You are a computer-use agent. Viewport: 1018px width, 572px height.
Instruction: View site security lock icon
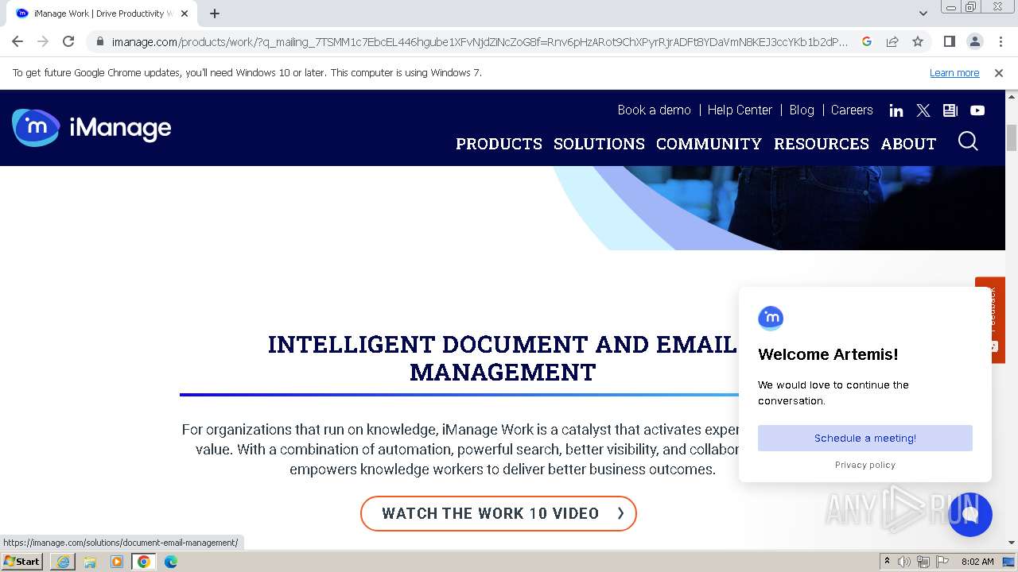(99, 41)
